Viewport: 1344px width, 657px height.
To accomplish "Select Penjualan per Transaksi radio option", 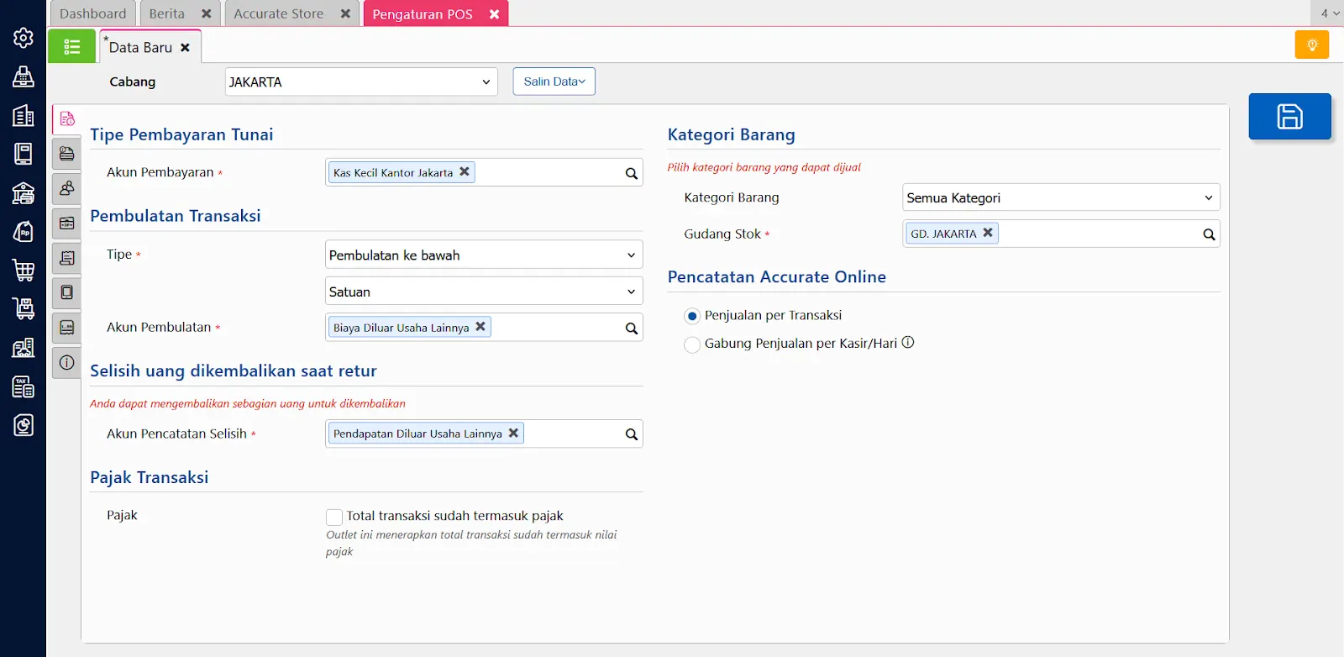I will click(692, 316).
